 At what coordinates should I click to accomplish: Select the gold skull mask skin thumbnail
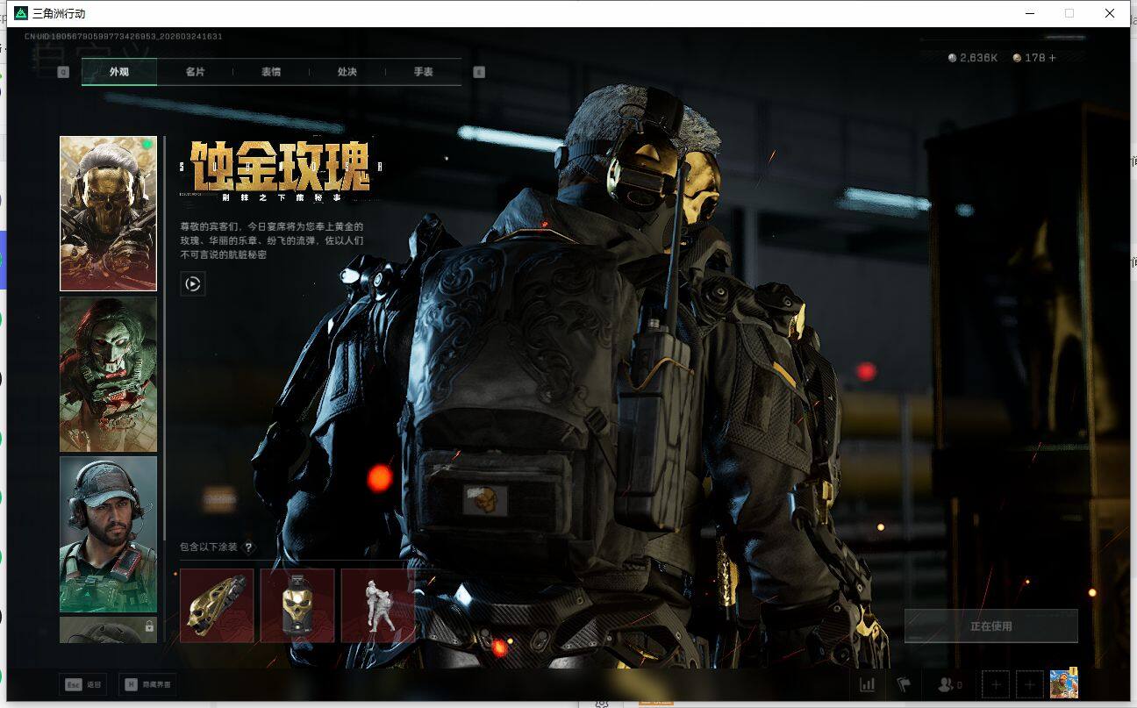(x=108, y=213)
